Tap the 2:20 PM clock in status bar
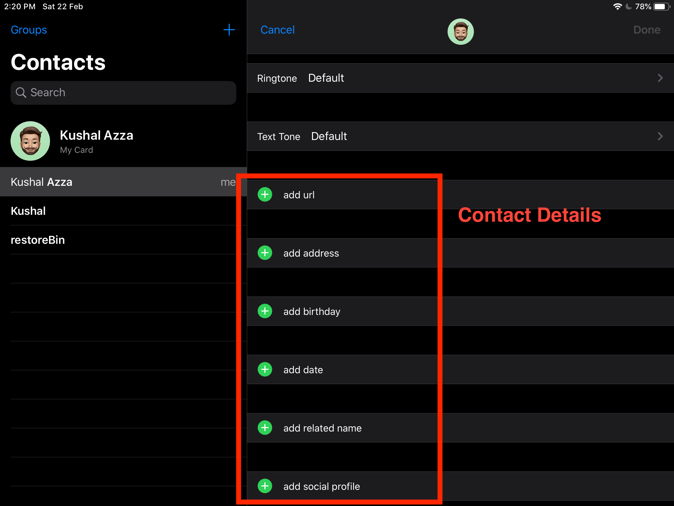The height and width of the screenshot is (506, 674). tap(20, 7)
